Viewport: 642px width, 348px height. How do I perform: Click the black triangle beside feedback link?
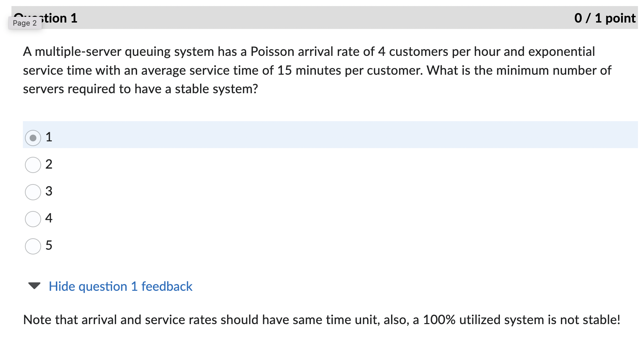(x=34, y=286)
